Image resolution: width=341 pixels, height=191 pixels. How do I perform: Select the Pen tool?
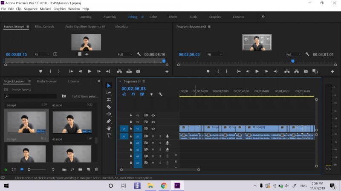pyautogui.click(x=109, y=121)
